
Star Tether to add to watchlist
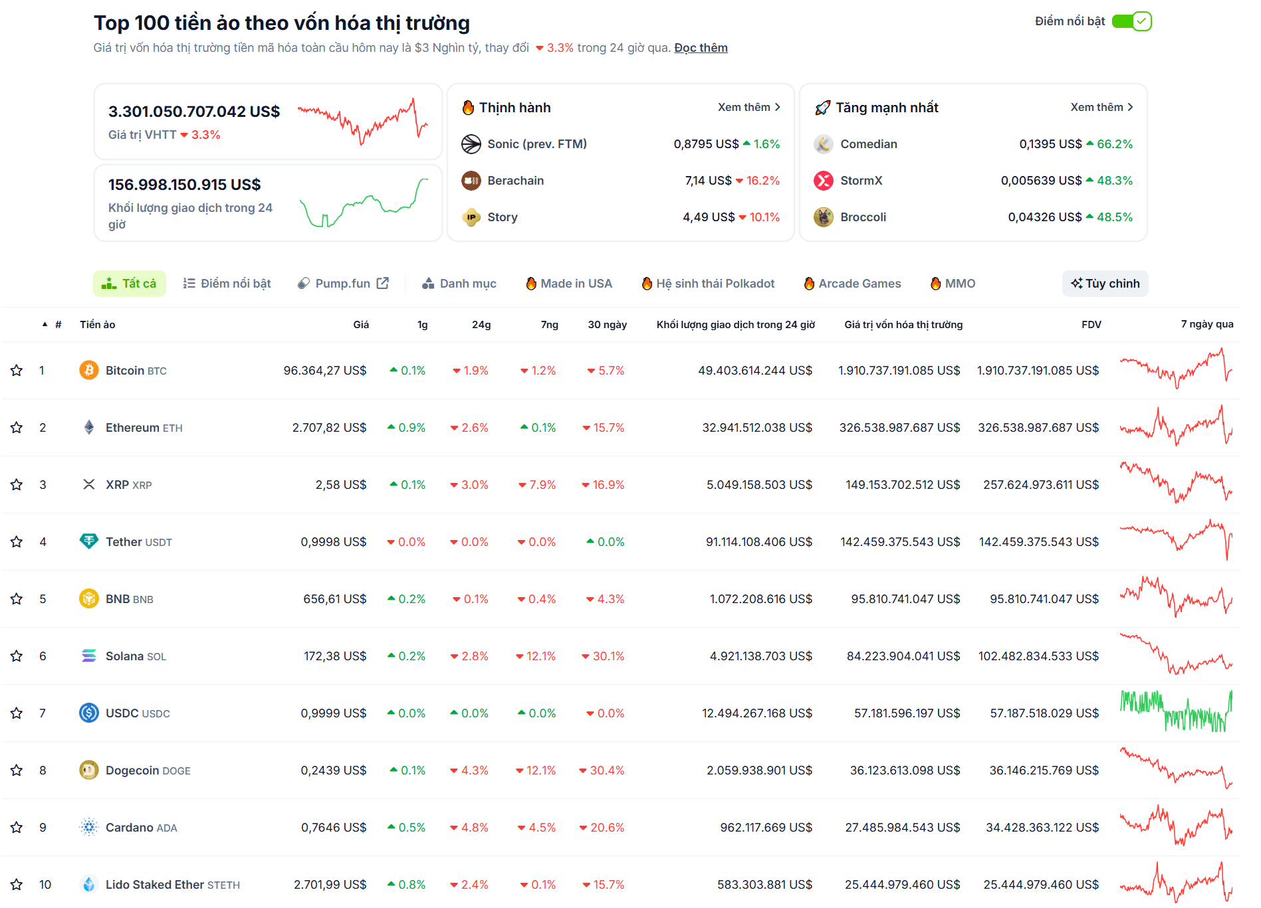click(x=17, y=541)
